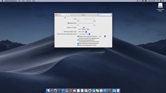Screen dimensions: 166x93
Task: Open Maps in the Dock
Action: pos(86,91)
